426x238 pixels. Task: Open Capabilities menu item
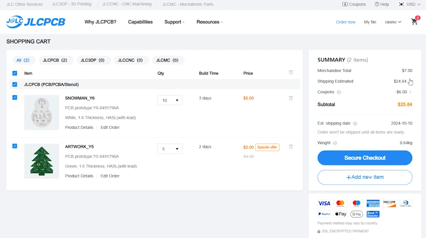(140, 22)
